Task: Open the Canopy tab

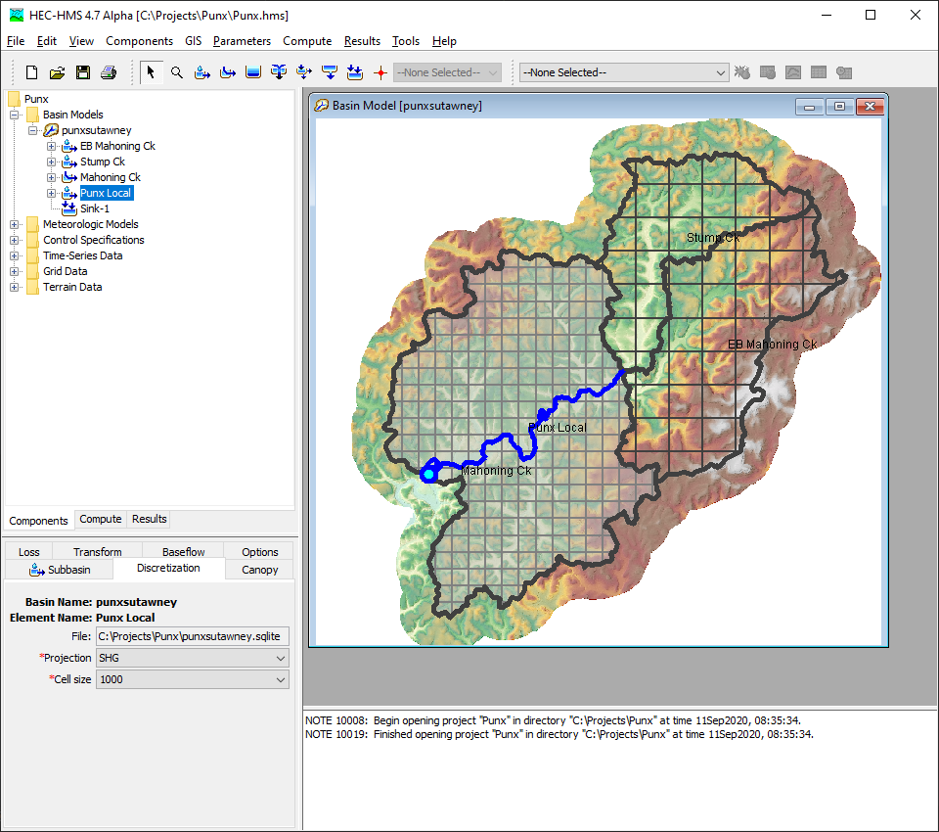Action: [260, 570]
